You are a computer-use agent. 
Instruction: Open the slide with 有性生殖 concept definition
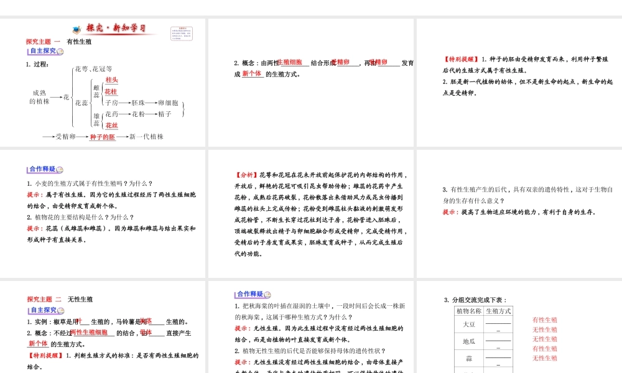311,83
